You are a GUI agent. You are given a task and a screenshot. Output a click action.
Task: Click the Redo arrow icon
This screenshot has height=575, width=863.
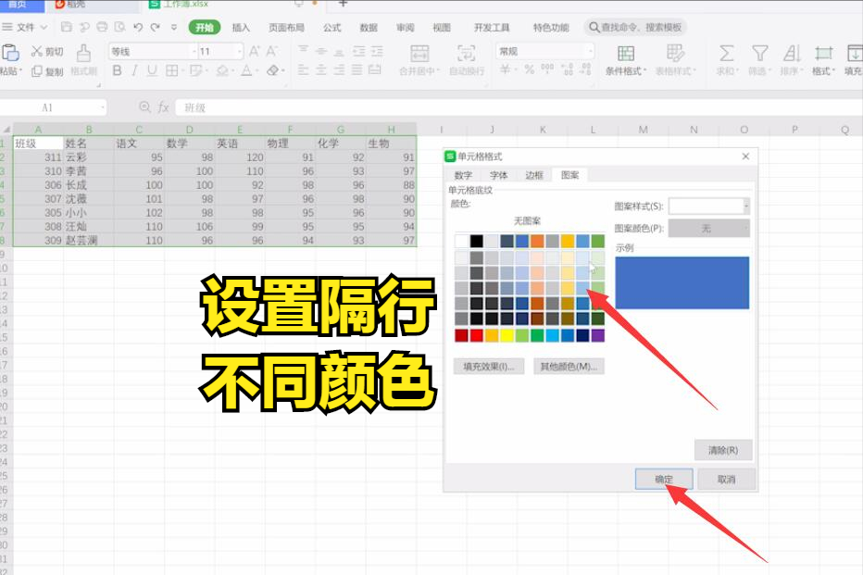click(156, 27)
